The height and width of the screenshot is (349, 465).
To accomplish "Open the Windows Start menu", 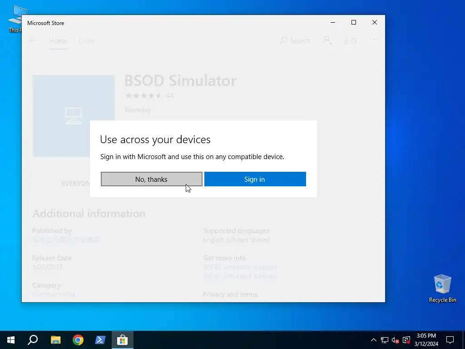I will coord(11,340).
